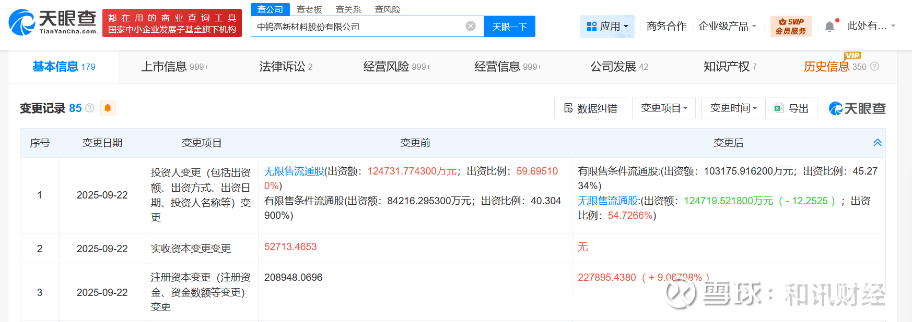Expand 企业级产品 menu
912x322 pixels.
[727, 26]
